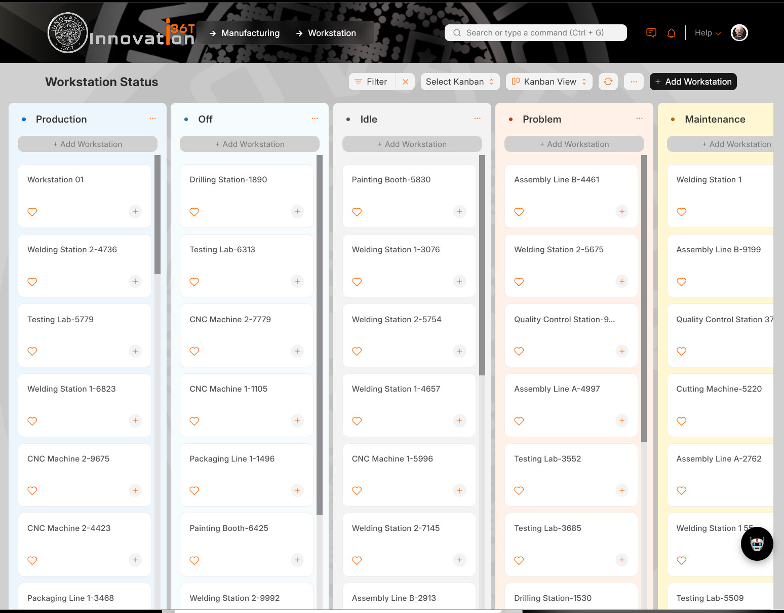The height and width of the screenshot is (613, 784).
Task: Clear filter using the X icon
Action: coord(405,82)
